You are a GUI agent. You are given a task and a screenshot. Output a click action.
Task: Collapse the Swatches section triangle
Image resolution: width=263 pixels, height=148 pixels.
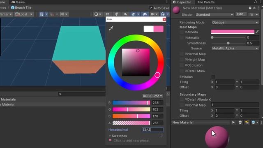(x=110, y=136)
